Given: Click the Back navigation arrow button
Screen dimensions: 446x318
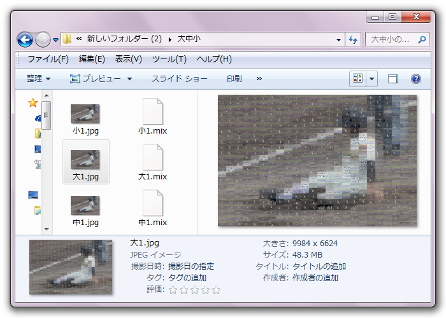Looking at the screenshot, I should pos(25,39).
